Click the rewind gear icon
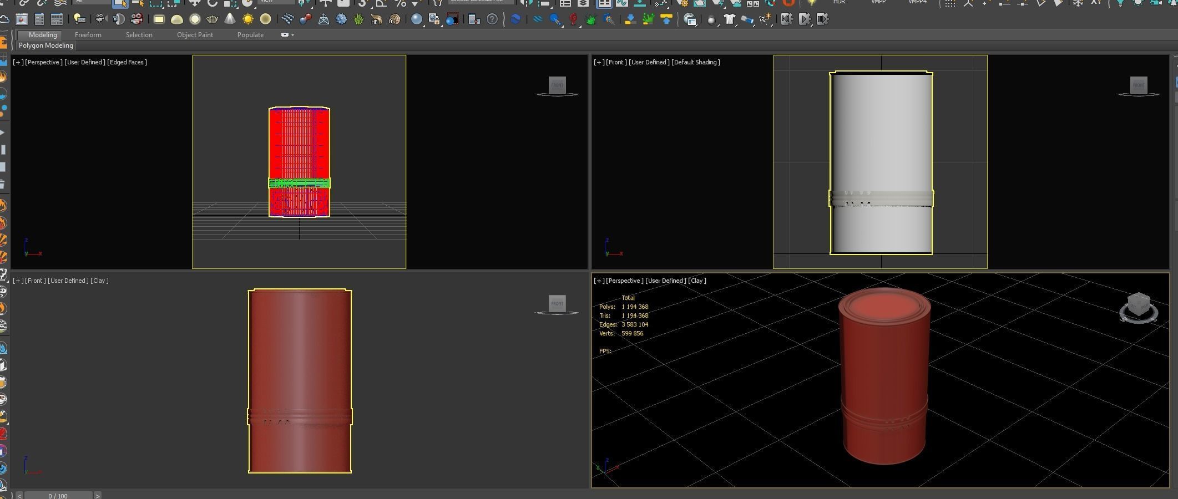This screenshot has width=1178, height=499. pyautogui.click(x=786, y=19)
